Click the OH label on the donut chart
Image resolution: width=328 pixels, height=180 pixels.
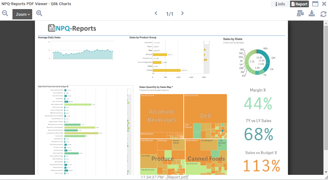coord(273,58)
